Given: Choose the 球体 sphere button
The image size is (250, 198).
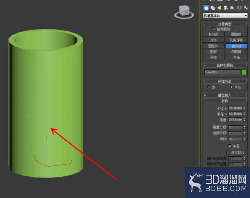Looking at the screenshot, I should click(x=213, y=40).
